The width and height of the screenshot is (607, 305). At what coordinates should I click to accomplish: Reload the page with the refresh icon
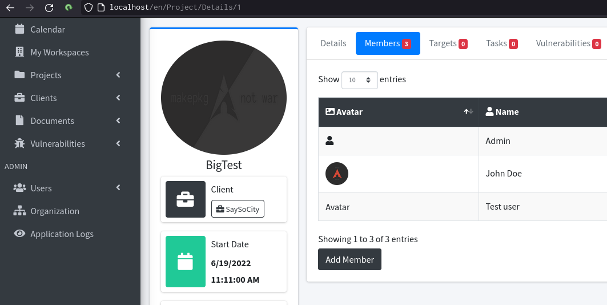(x=49, y=7)
